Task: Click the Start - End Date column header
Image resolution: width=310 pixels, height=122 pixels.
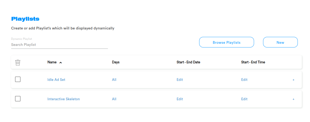Action: point(188,62)
